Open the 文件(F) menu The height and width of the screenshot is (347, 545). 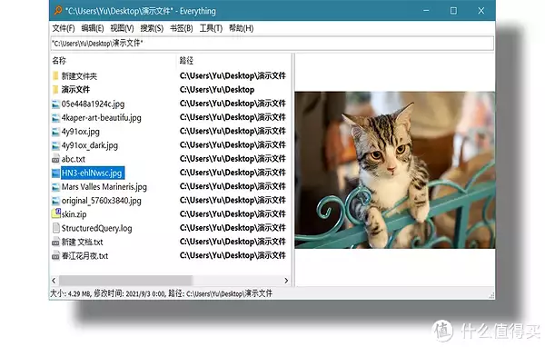pyautogui.click(x=64, y=28)
